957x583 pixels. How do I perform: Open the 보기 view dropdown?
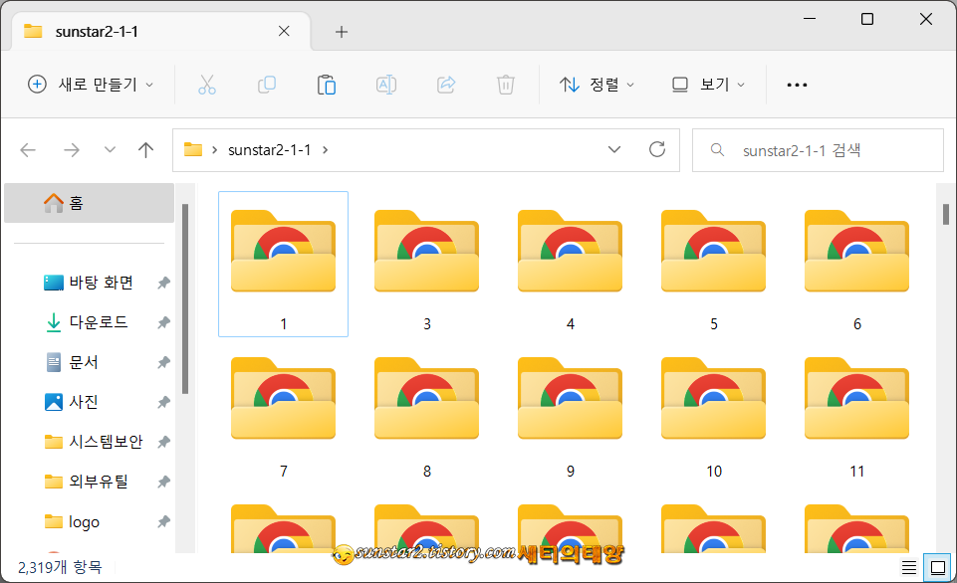click(708, 85)
